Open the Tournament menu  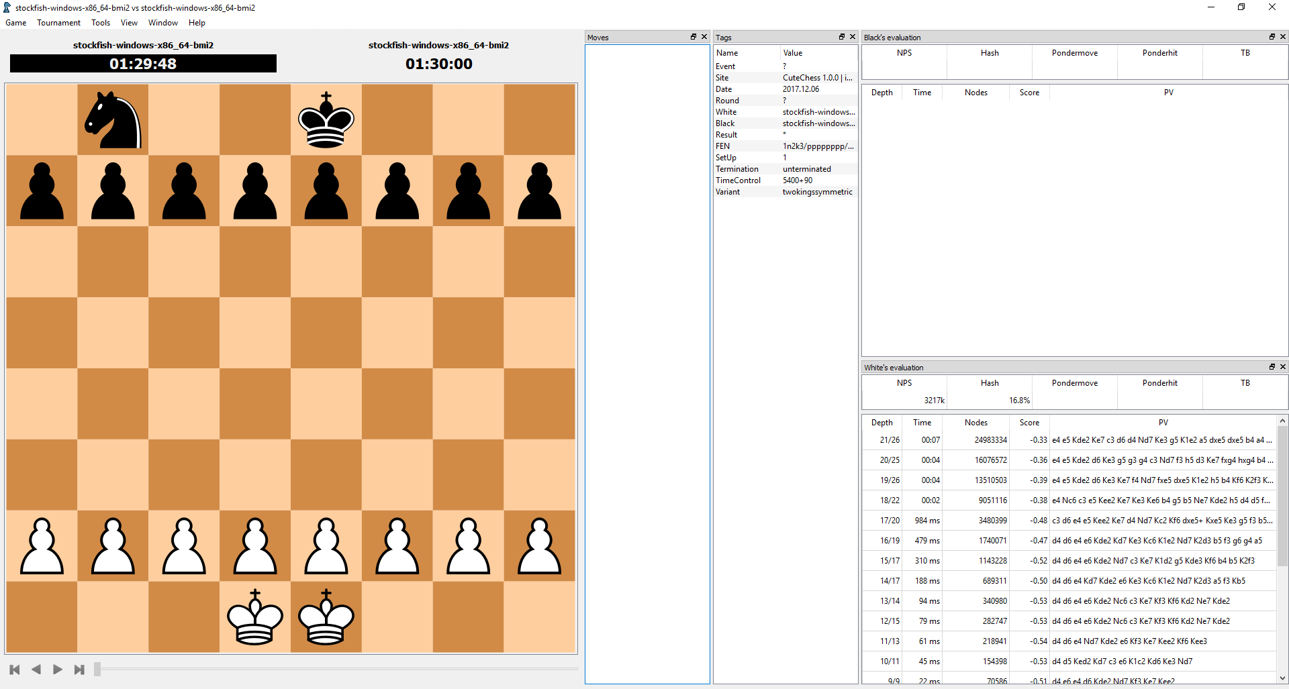[58, 23]
